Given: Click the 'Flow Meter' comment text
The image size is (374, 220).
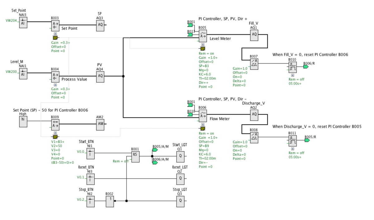Looking at the screenshot, I should tap(220, 119).
